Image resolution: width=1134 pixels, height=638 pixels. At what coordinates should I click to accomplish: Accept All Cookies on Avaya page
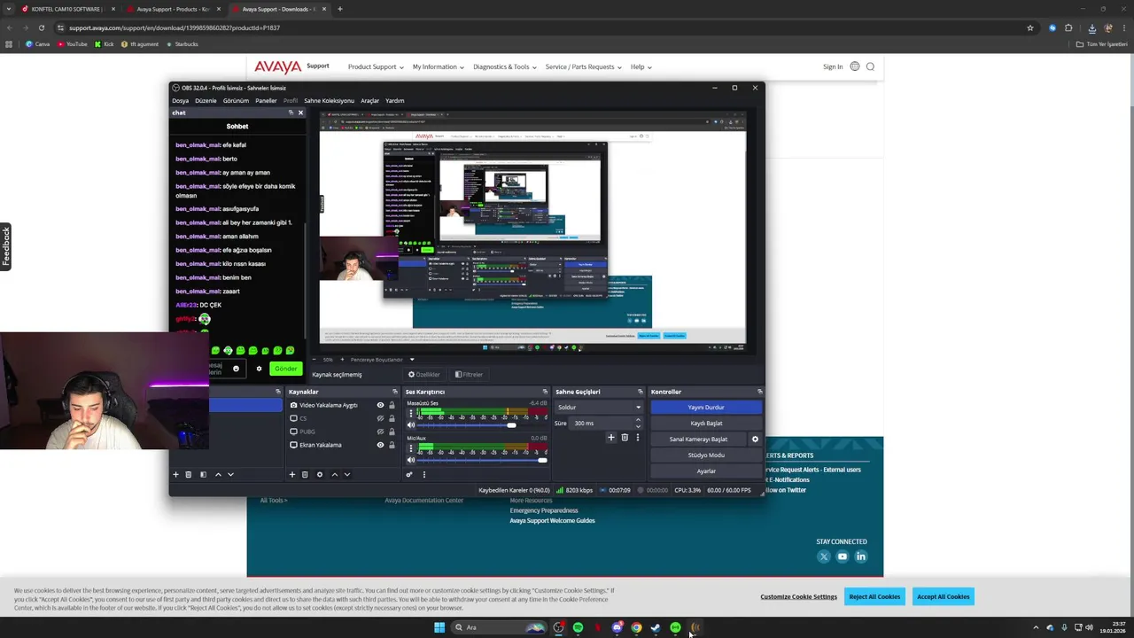pos(943,596)
